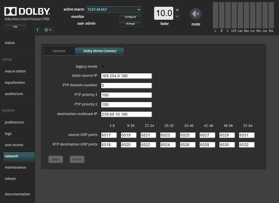Open the documentation page
Viewport: 279px width, 203px height.
pyautogui.click(x=19, y=194)
